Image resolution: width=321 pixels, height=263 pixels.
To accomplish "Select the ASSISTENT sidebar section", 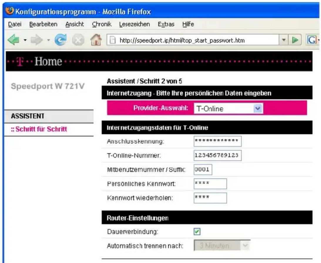I will pos(49,116).
